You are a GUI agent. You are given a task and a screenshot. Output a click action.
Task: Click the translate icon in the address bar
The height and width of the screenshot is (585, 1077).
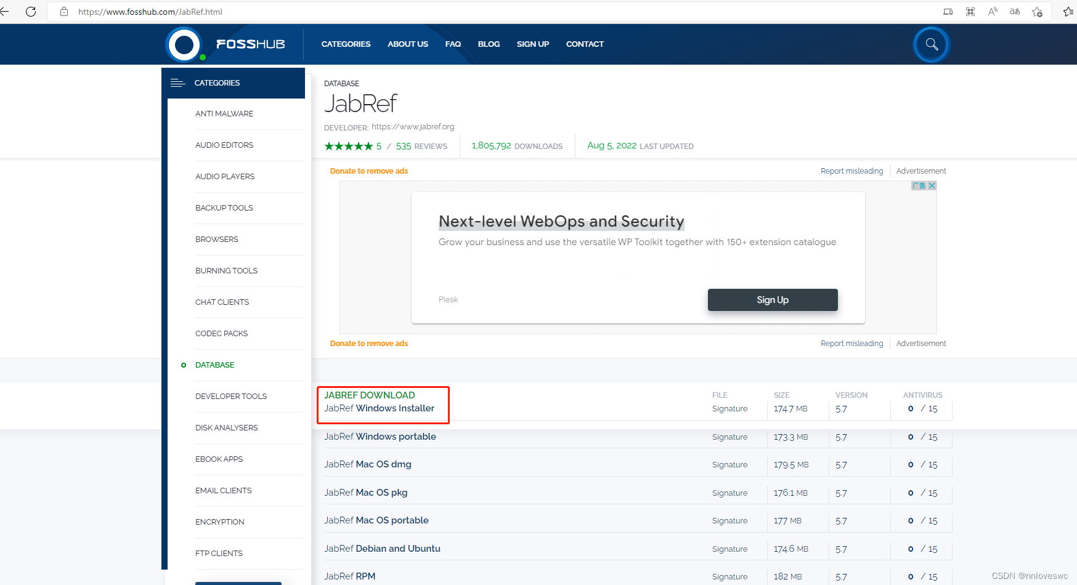coord(1015,12)
